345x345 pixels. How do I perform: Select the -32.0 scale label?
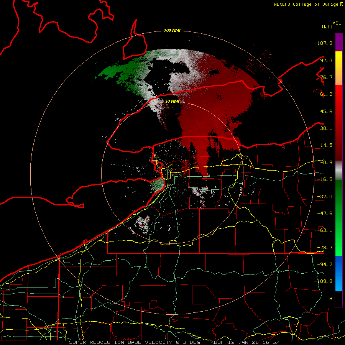tap(325, 197)
